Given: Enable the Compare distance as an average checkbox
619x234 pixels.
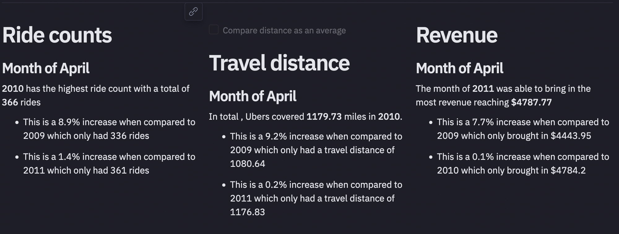Looking at the screenshot, I should click(214, 30).
